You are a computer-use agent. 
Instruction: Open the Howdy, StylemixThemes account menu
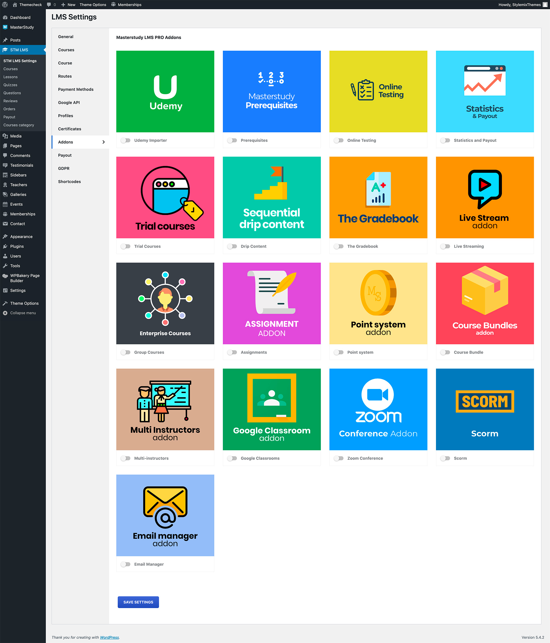click(519, 5)
